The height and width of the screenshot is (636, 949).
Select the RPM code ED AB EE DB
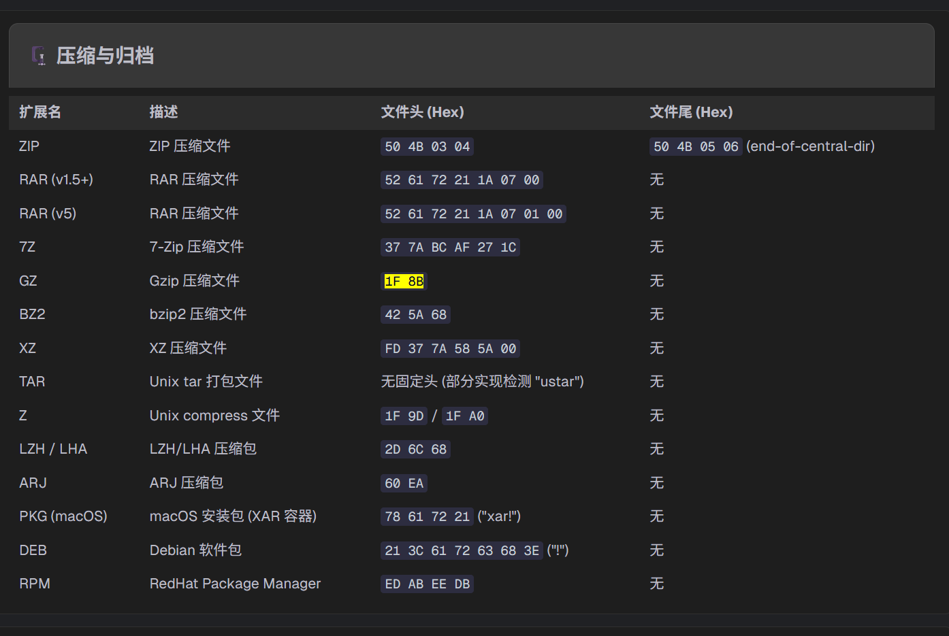click(427, 584)
